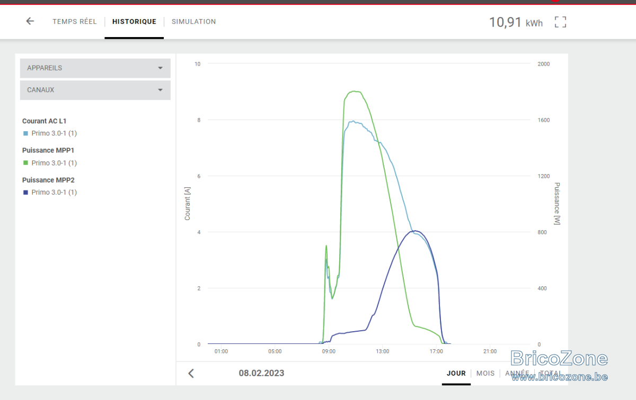Screen dimensions: 636x400
Task: Expand the CANAUX dropdown
Action: [95, 90]
